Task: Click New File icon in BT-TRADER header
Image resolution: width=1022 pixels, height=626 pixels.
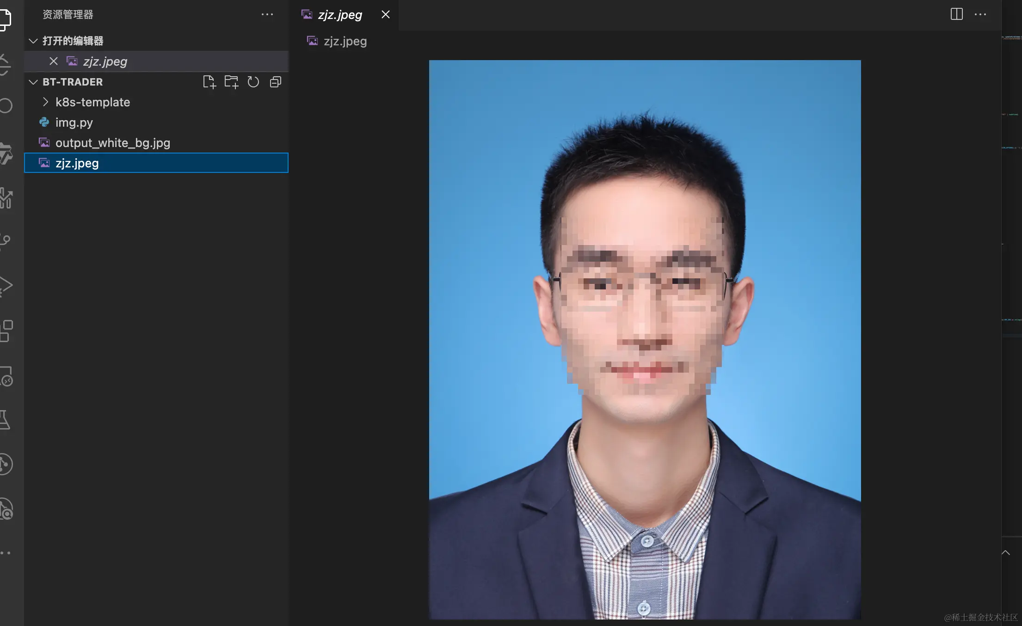Action: [209, 82]
